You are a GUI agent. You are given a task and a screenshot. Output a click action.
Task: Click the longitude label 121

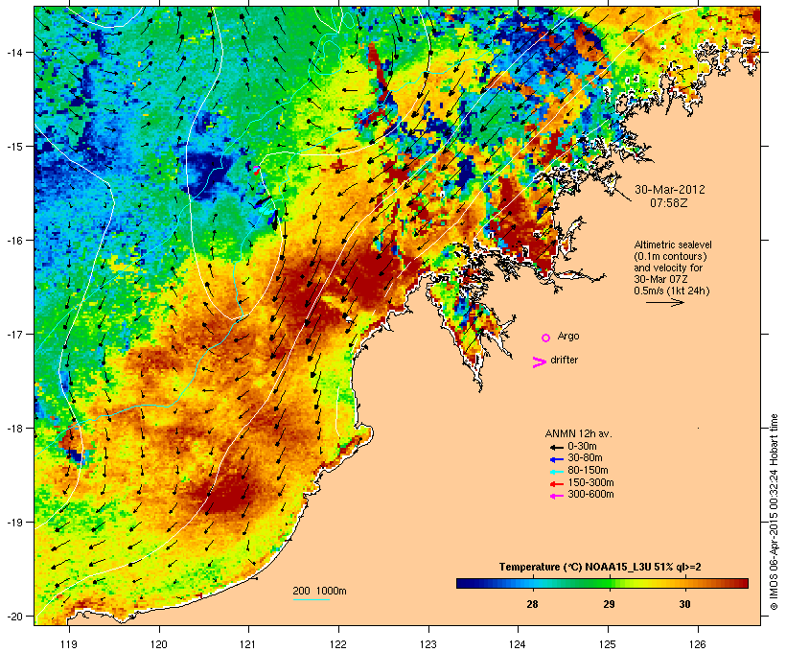click(248, 644)
